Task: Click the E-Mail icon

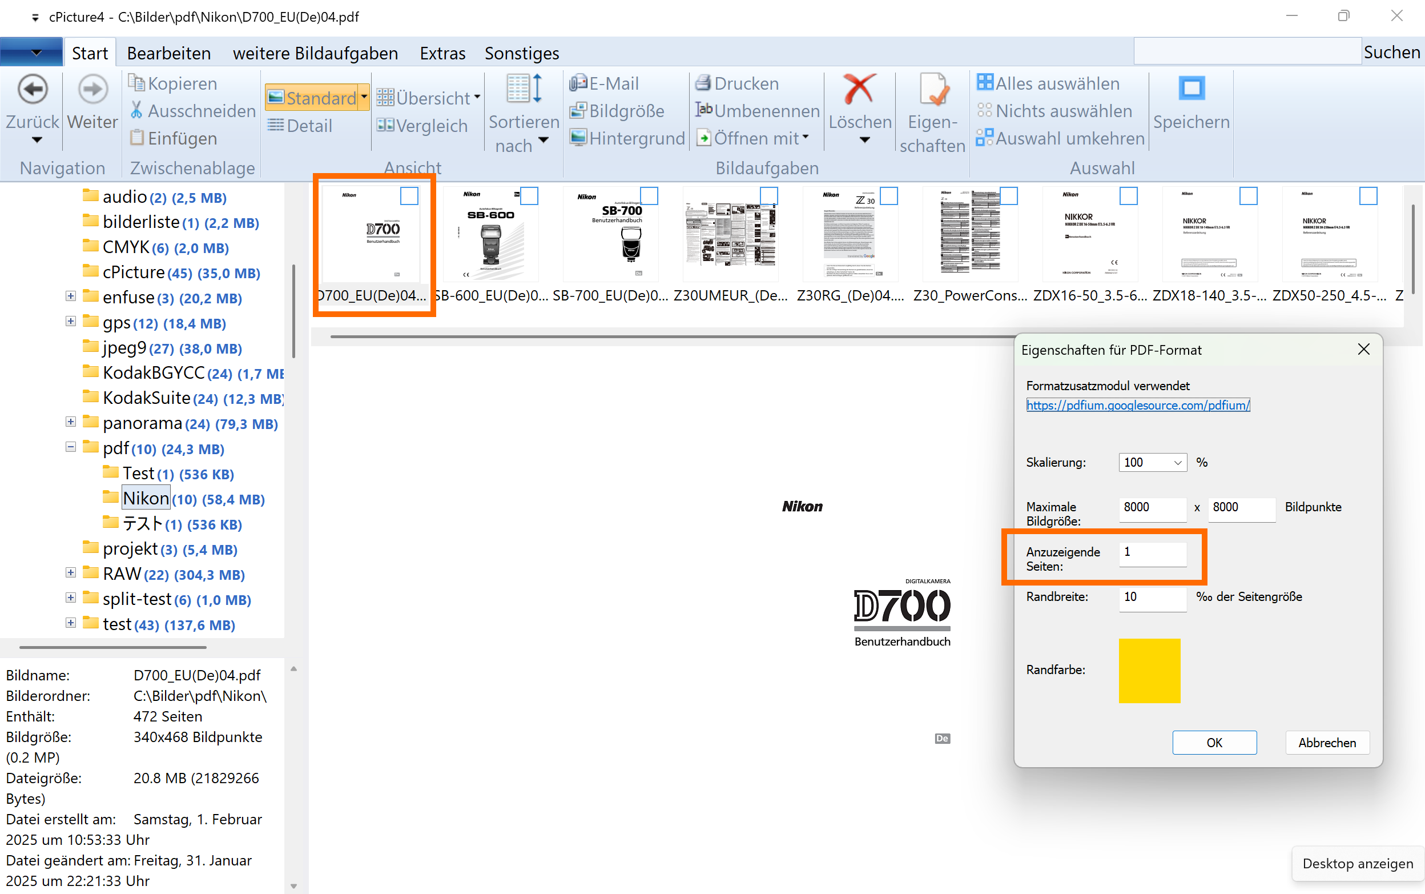Action: coord(578,83)
